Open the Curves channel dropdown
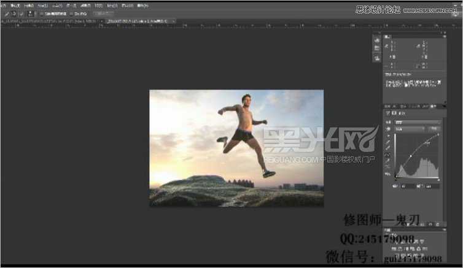This screenshot has width=463, height=268. (408, 129)
